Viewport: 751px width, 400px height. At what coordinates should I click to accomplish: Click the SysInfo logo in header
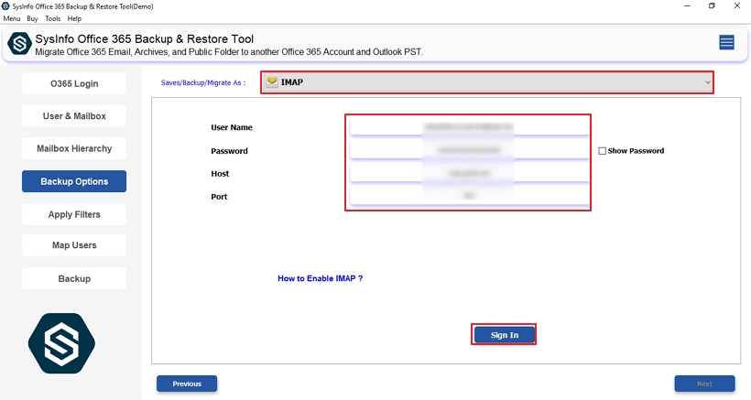[19, 44]
